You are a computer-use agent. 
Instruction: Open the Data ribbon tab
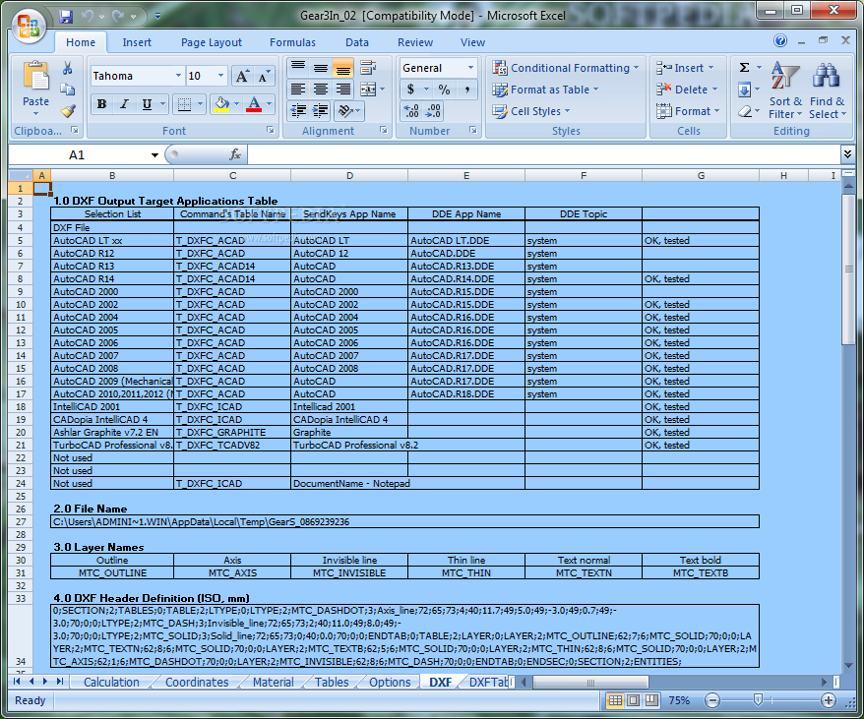tap(357, 42)
